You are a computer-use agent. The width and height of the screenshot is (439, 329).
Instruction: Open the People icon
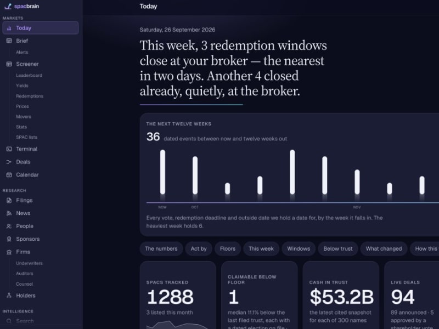(x=9, y=226)
